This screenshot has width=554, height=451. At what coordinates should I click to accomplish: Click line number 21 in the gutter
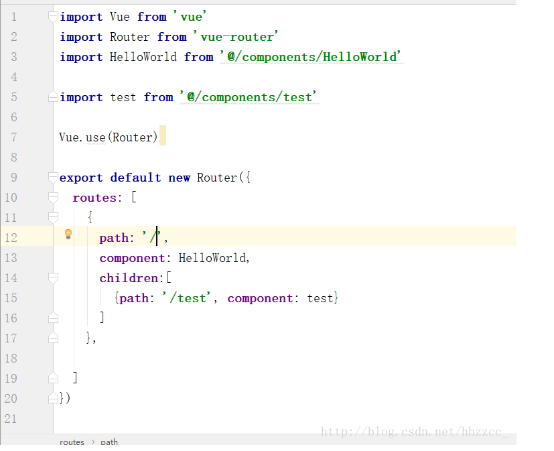click(11, 419)
